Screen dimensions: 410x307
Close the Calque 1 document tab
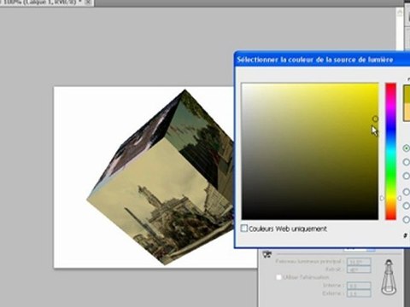point(88,2)
